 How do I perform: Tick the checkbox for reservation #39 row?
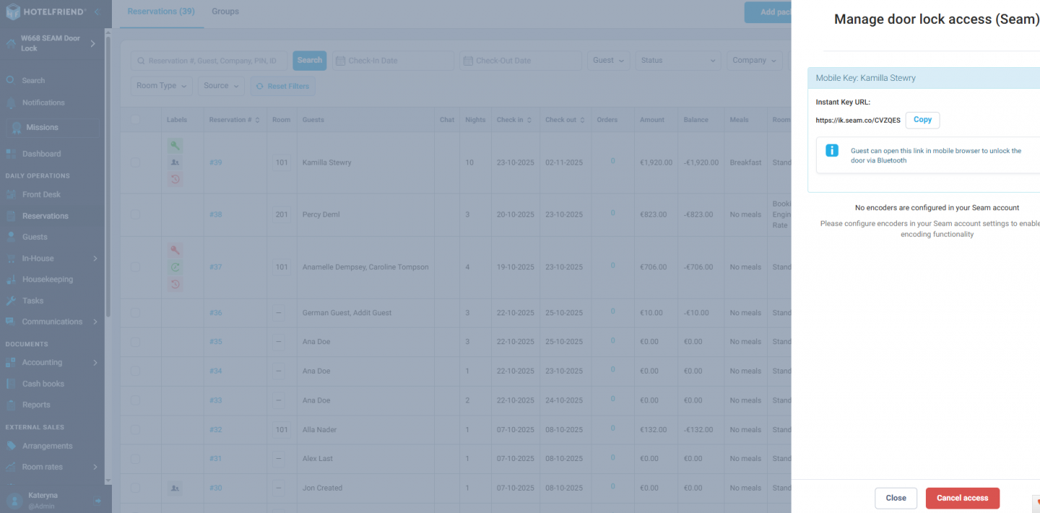click(x=136, y=162)
